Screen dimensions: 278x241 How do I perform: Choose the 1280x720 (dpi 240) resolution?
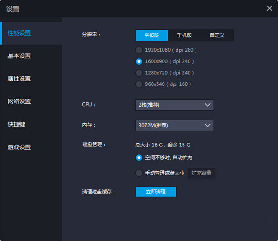(x=139, y=73)
